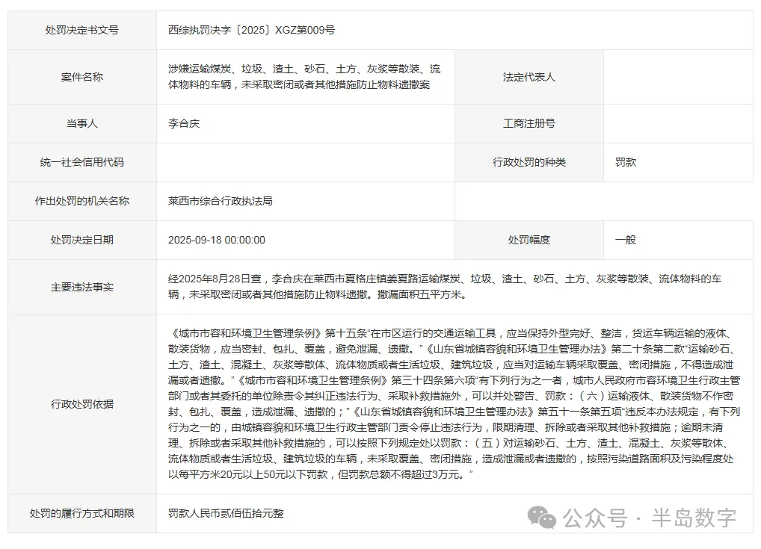Viewport: 761px width, 549px height.
Task: Select the decision date 2025-09-18 00:00:00
Action: [217, 240]
